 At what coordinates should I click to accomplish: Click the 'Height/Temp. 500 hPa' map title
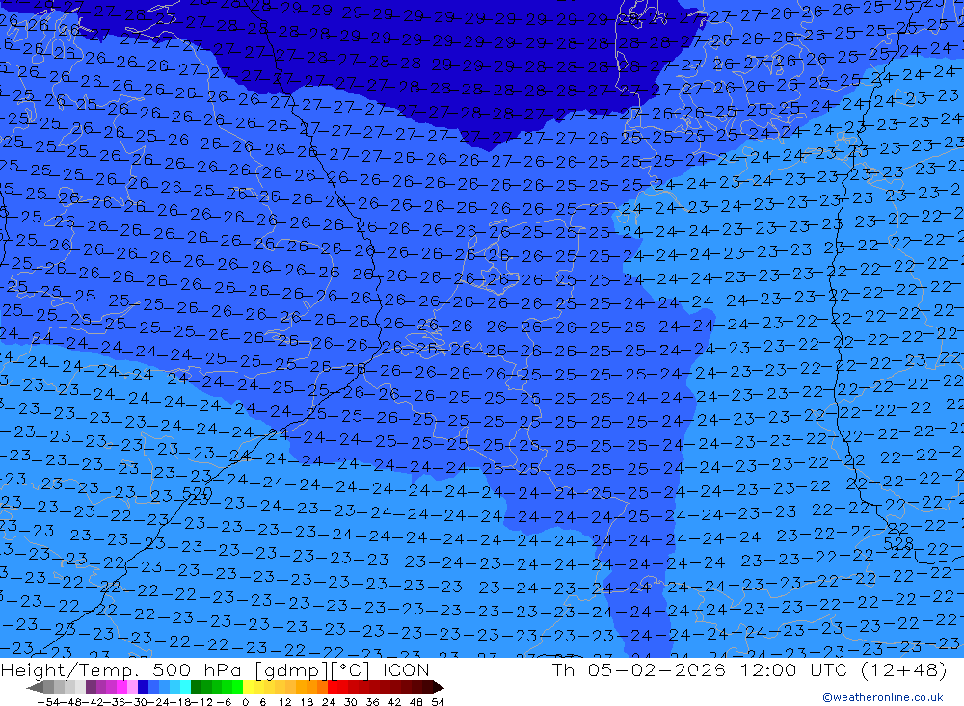120,670
